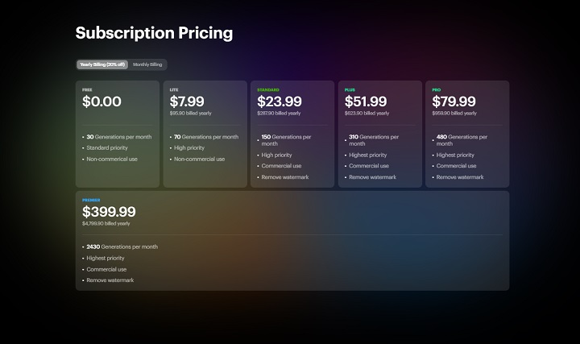Switch to Yearly Billing (20% off)
This screenshot has height=344, width=580.
pyautogui.click(x=101, y=64)
